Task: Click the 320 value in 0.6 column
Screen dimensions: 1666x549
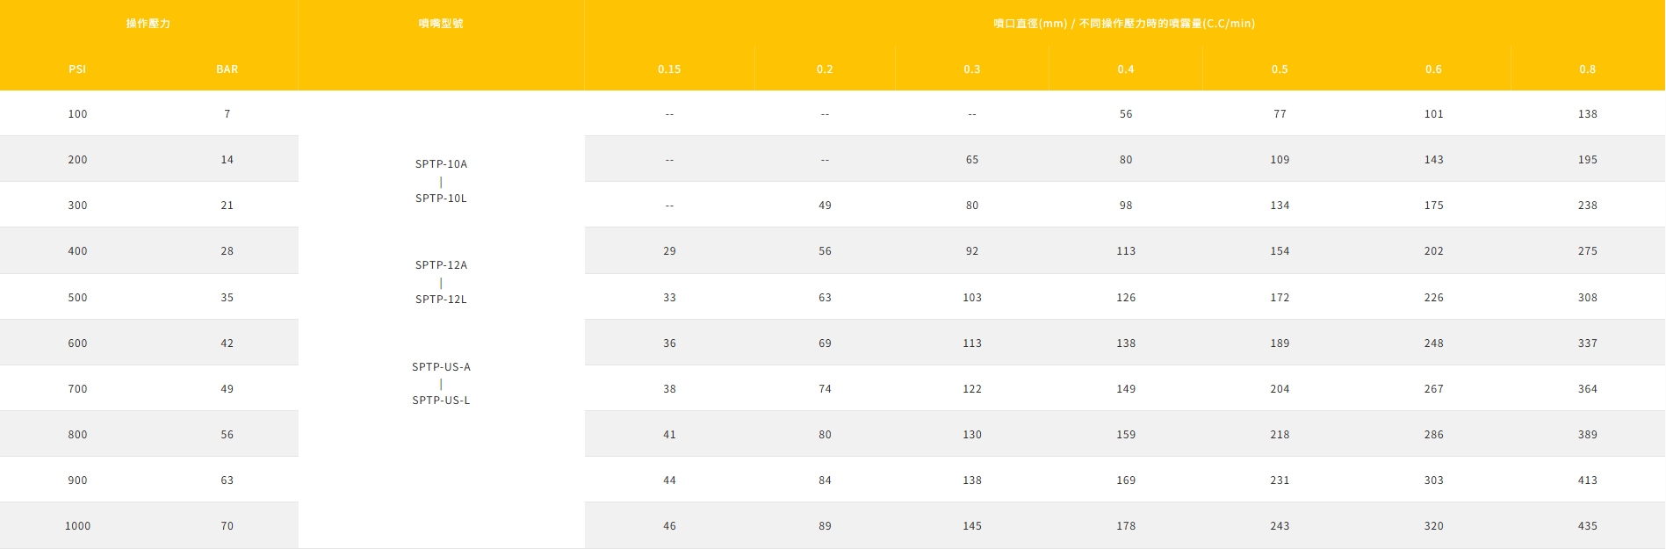Action: pyautogui.click(x=1433, y=526)
